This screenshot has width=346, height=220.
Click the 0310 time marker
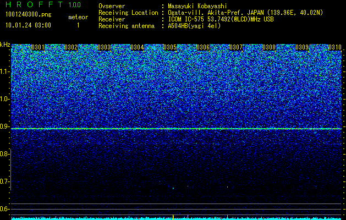335,47
